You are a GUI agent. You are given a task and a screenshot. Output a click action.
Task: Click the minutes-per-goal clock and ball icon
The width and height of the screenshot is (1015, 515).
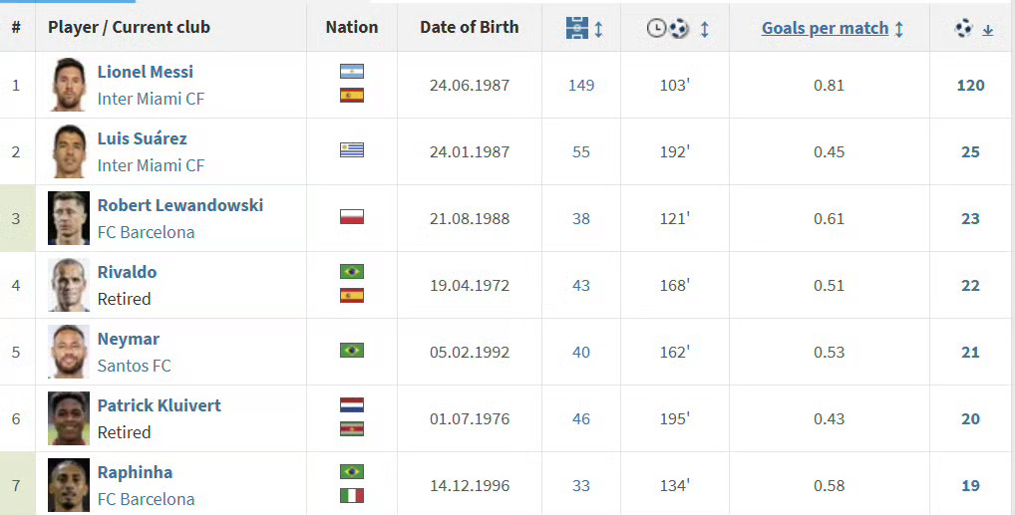[x=667, y=28]
